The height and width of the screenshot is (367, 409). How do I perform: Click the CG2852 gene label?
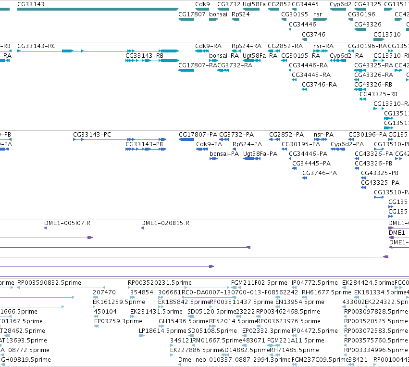[279, 4]
